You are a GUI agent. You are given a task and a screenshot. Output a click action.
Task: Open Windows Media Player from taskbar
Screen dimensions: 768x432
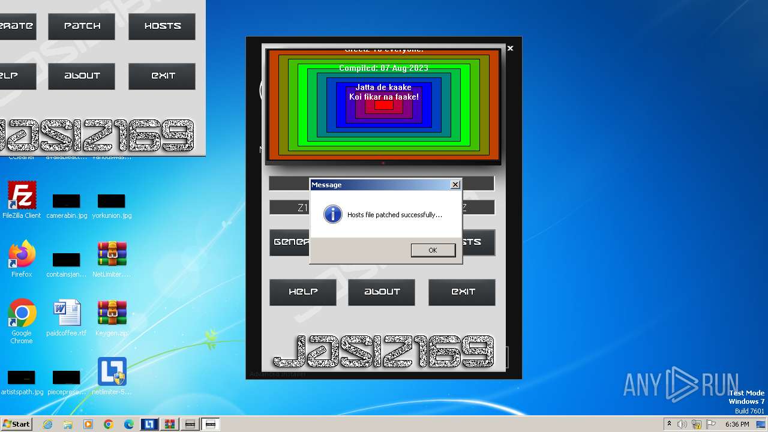click(88, 424)
